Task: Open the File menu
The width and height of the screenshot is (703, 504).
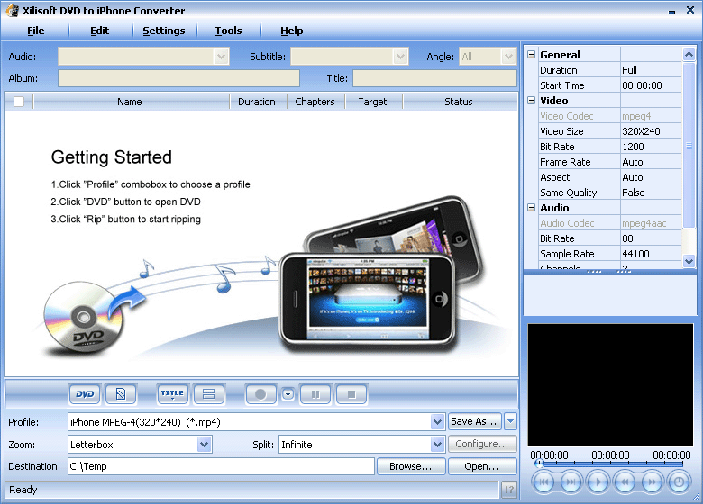Action: (x=35, y=31)
